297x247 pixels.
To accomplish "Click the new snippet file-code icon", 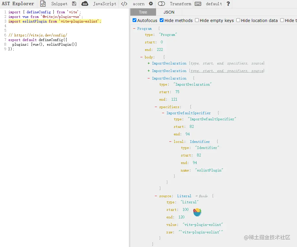I will click(x=43, y=4).
